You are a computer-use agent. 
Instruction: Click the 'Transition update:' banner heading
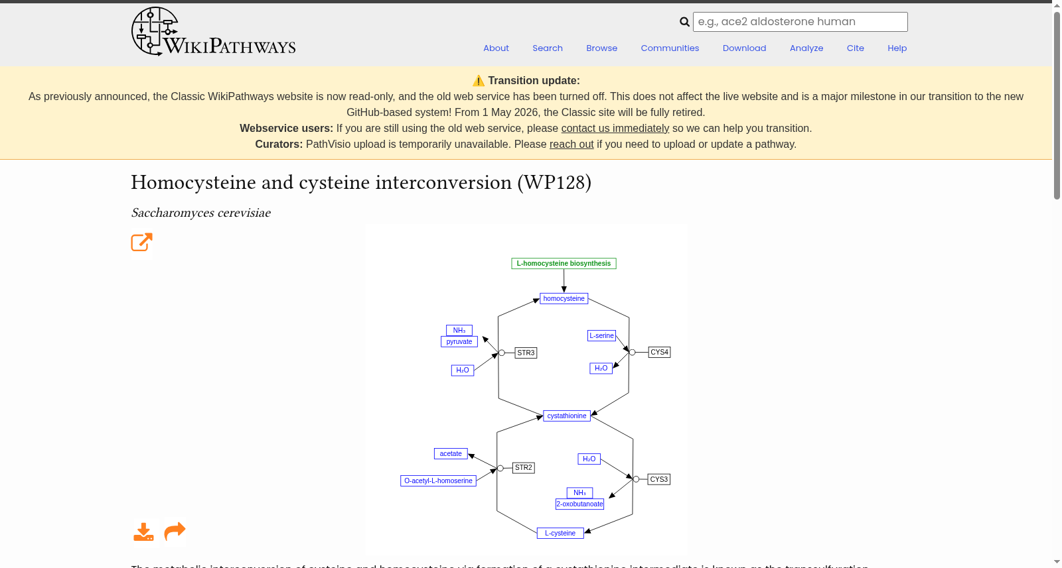534,81
